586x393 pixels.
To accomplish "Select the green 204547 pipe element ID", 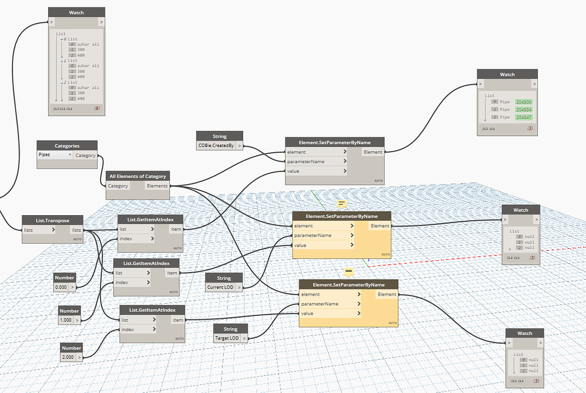I will (x=524, y=117).
